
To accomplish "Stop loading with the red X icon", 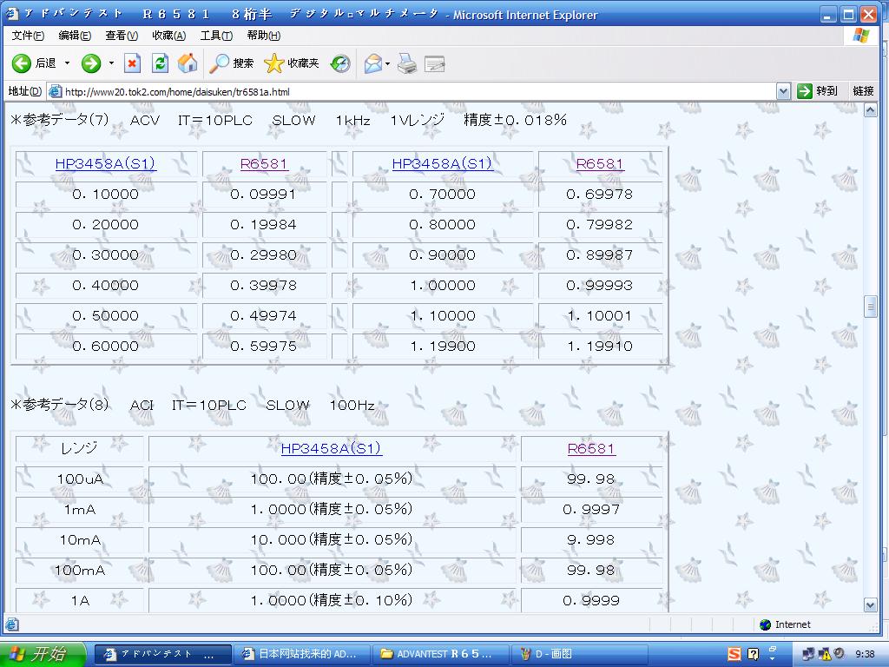I will (x=132, y=63).
